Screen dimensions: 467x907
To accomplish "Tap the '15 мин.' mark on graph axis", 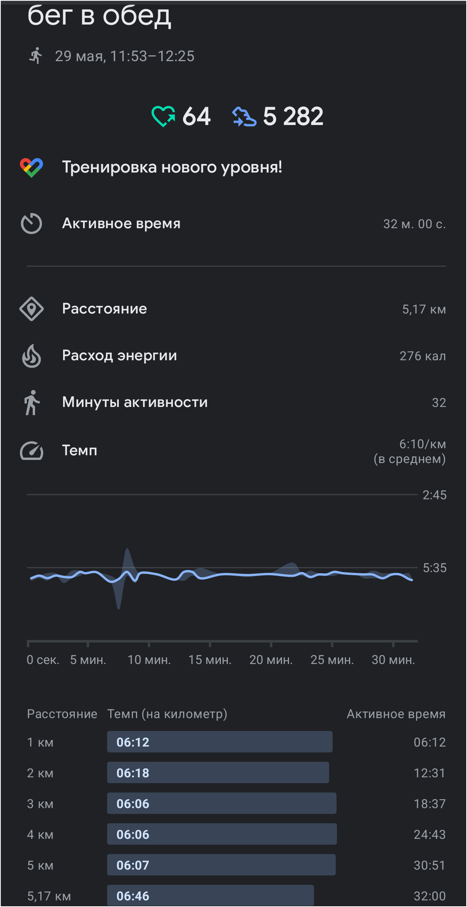I will click(x=210, y=660).
